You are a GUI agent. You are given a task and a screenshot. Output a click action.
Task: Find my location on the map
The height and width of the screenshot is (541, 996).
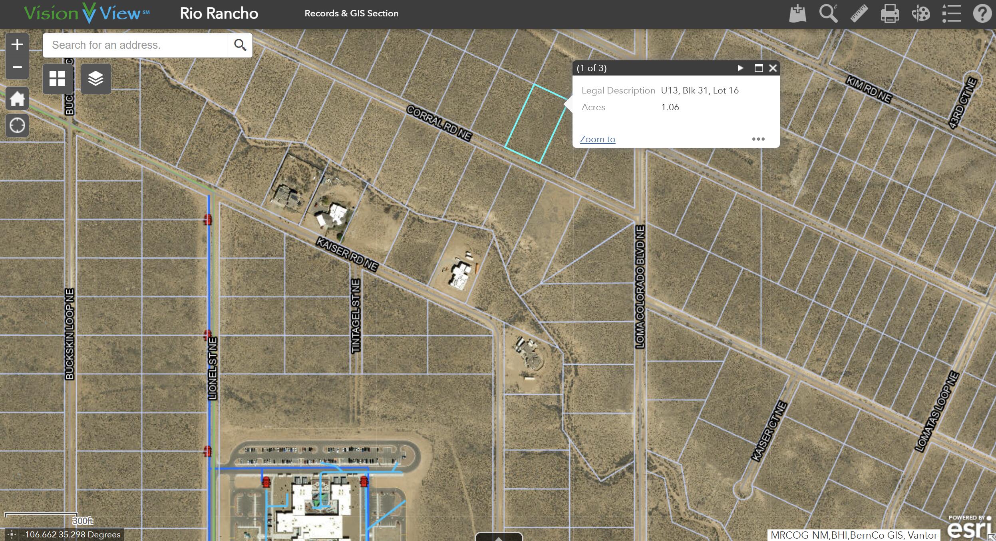click(x=17, y=125)
